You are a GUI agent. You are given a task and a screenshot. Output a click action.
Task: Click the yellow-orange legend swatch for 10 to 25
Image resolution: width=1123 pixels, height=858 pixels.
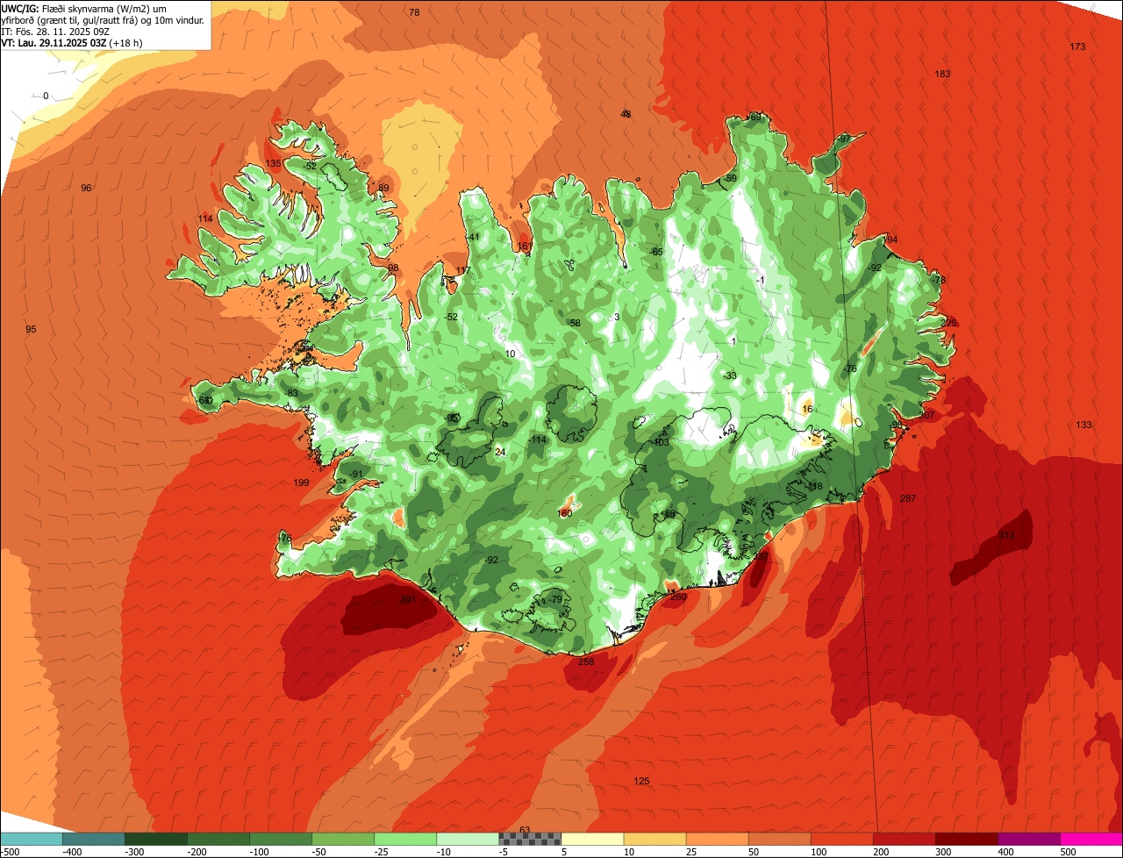(654, 840)
